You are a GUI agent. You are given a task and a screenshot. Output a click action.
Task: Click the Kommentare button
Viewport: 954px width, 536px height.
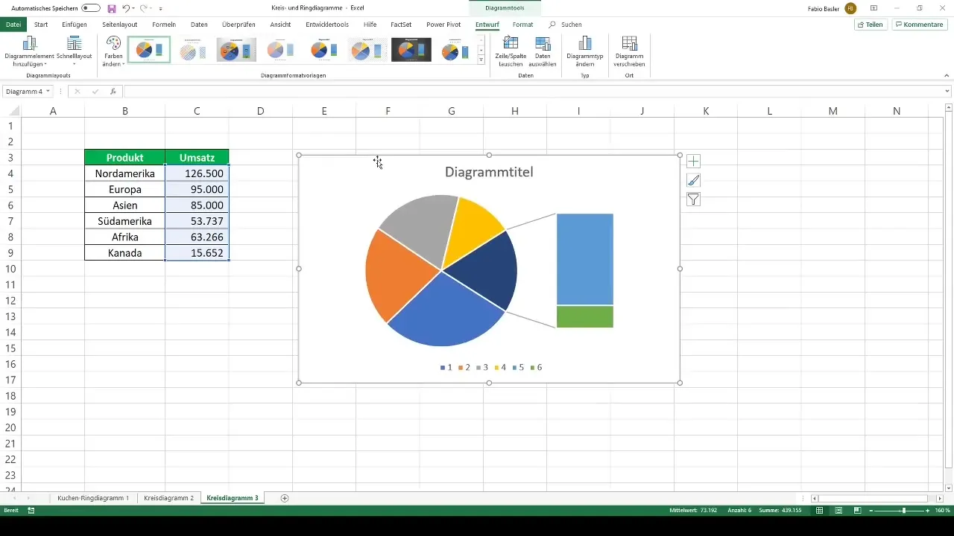coord(919,25)
